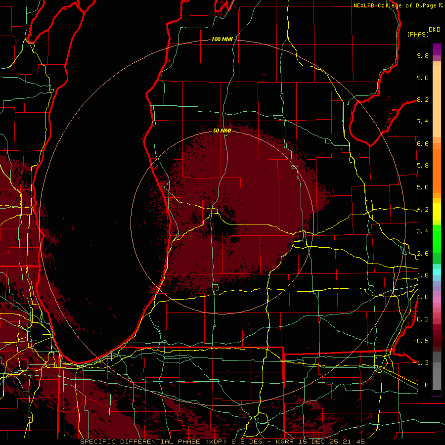Image resolution: width=445 pixels, height=445 pixels.
Task: Click the 6.6 value on the color scale
Action: coord(423,143)
